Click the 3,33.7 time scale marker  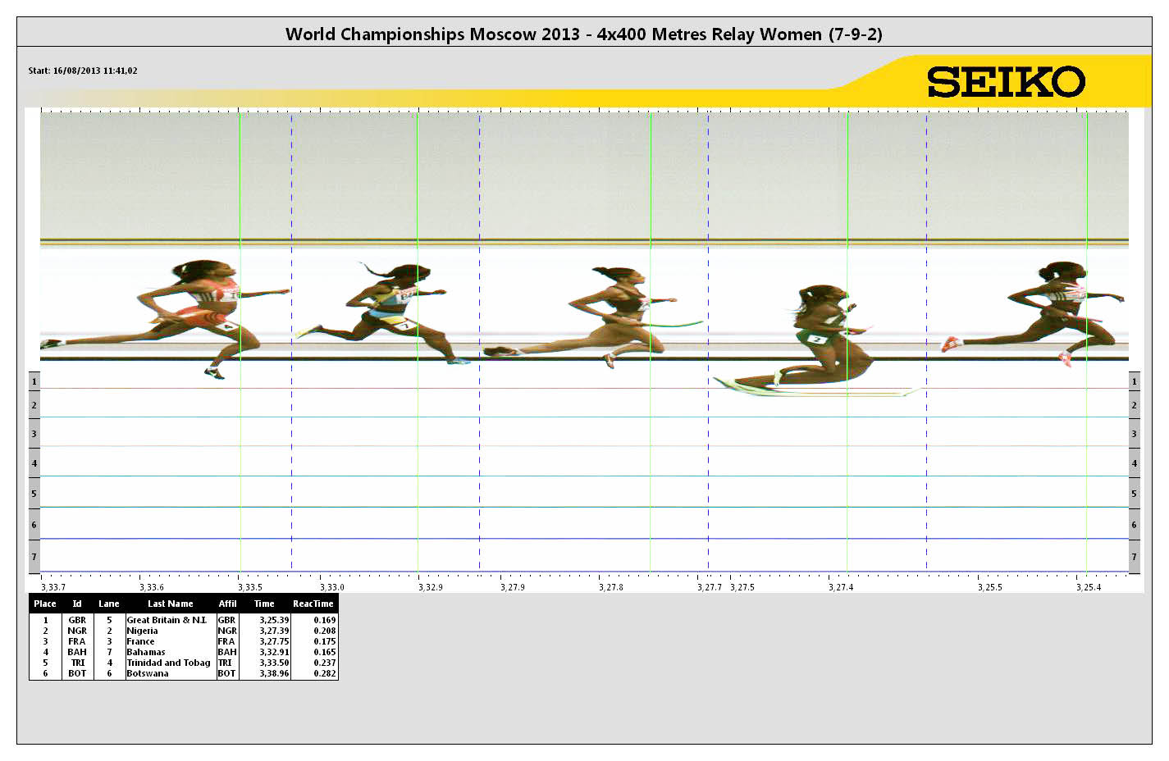click(53, 587)
